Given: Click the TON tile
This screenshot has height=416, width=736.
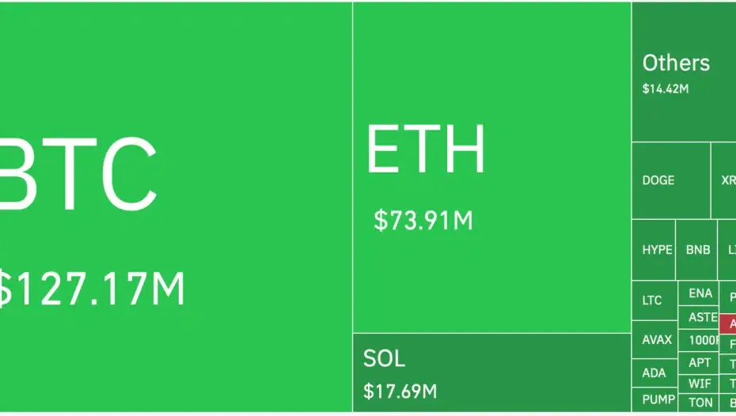Looking at the screenshot, I should [700, 403].
